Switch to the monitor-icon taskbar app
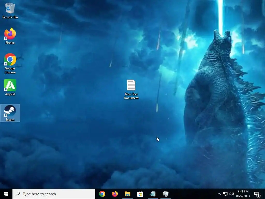The height and width of the screenshot is (199, 265). tap(165, 194)
